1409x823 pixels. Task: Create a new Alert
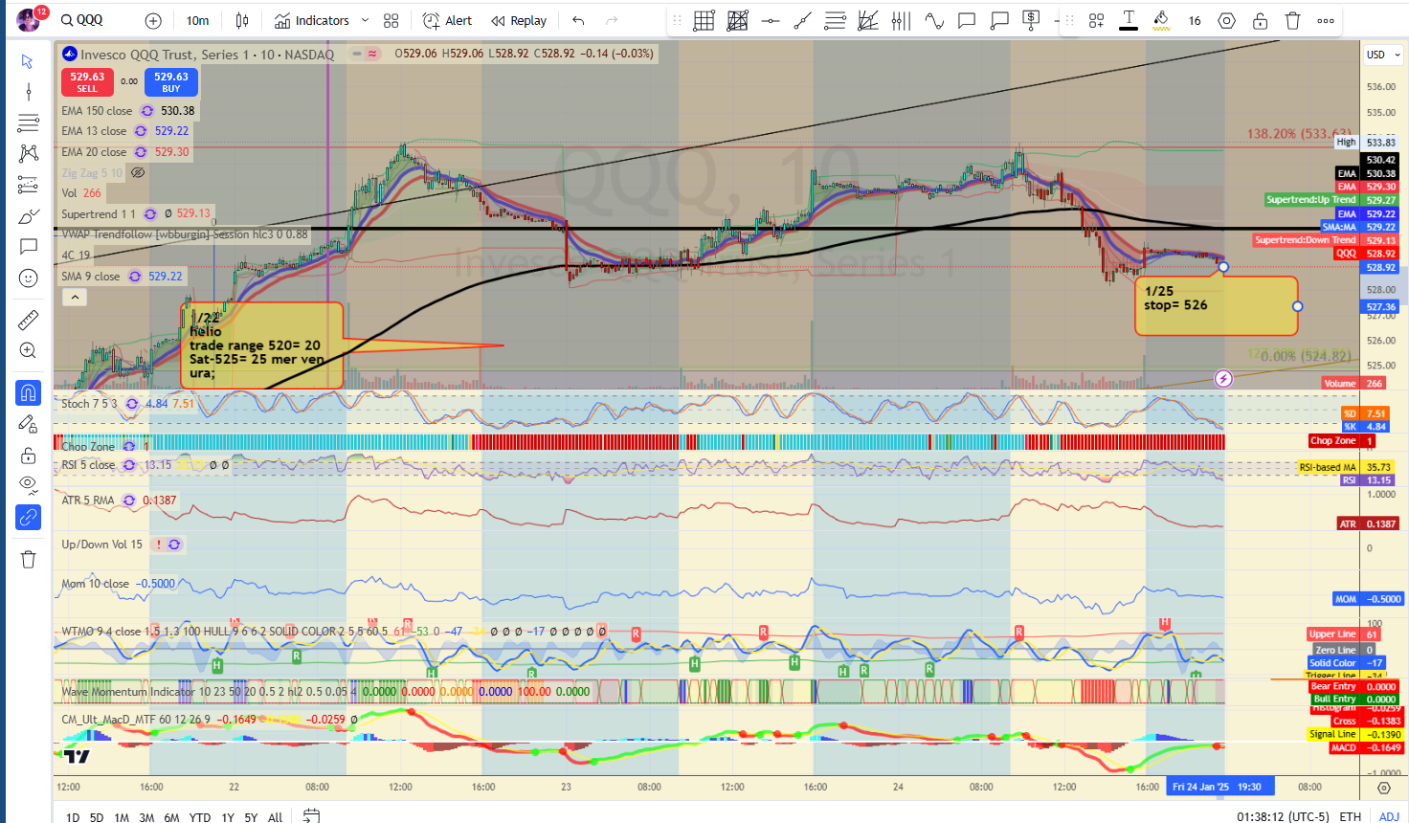(447, 20)
